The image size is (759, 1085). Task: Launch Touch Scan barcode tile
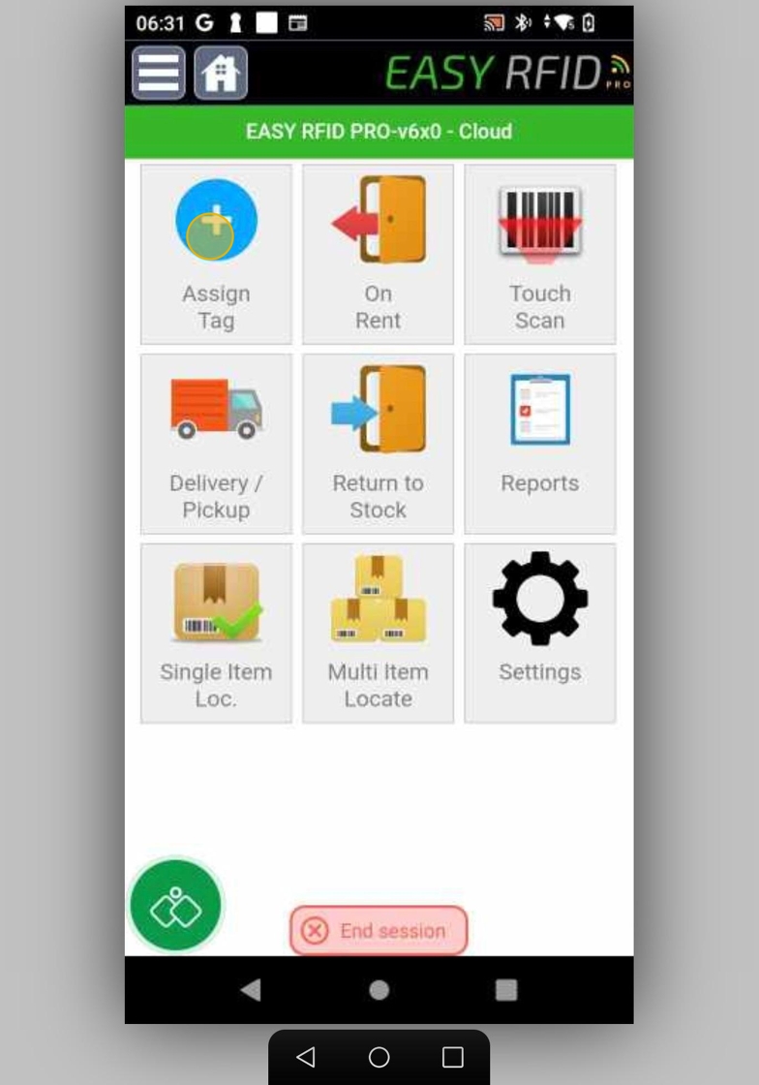[x=540, y=254]
